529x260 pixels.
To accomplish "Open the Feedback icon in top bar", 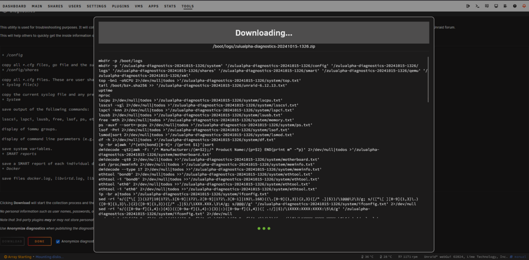I will pyautogui.click(x=487, y=6).
